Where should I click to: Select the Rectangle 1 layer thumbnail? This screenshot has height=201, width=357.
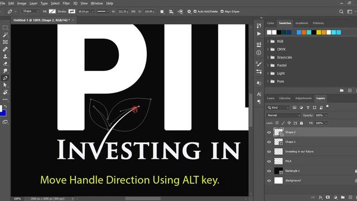(x=278, y=171)
